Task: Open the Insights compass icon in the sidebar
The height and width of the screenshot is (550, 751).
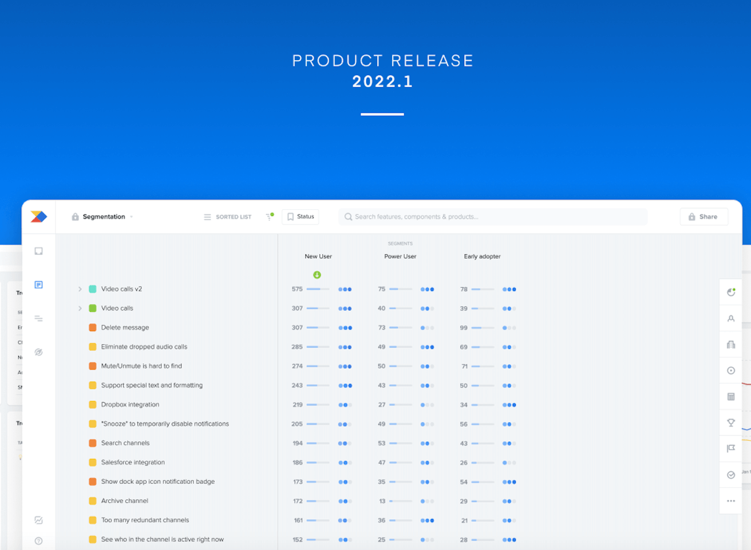Action: (38, 352)
